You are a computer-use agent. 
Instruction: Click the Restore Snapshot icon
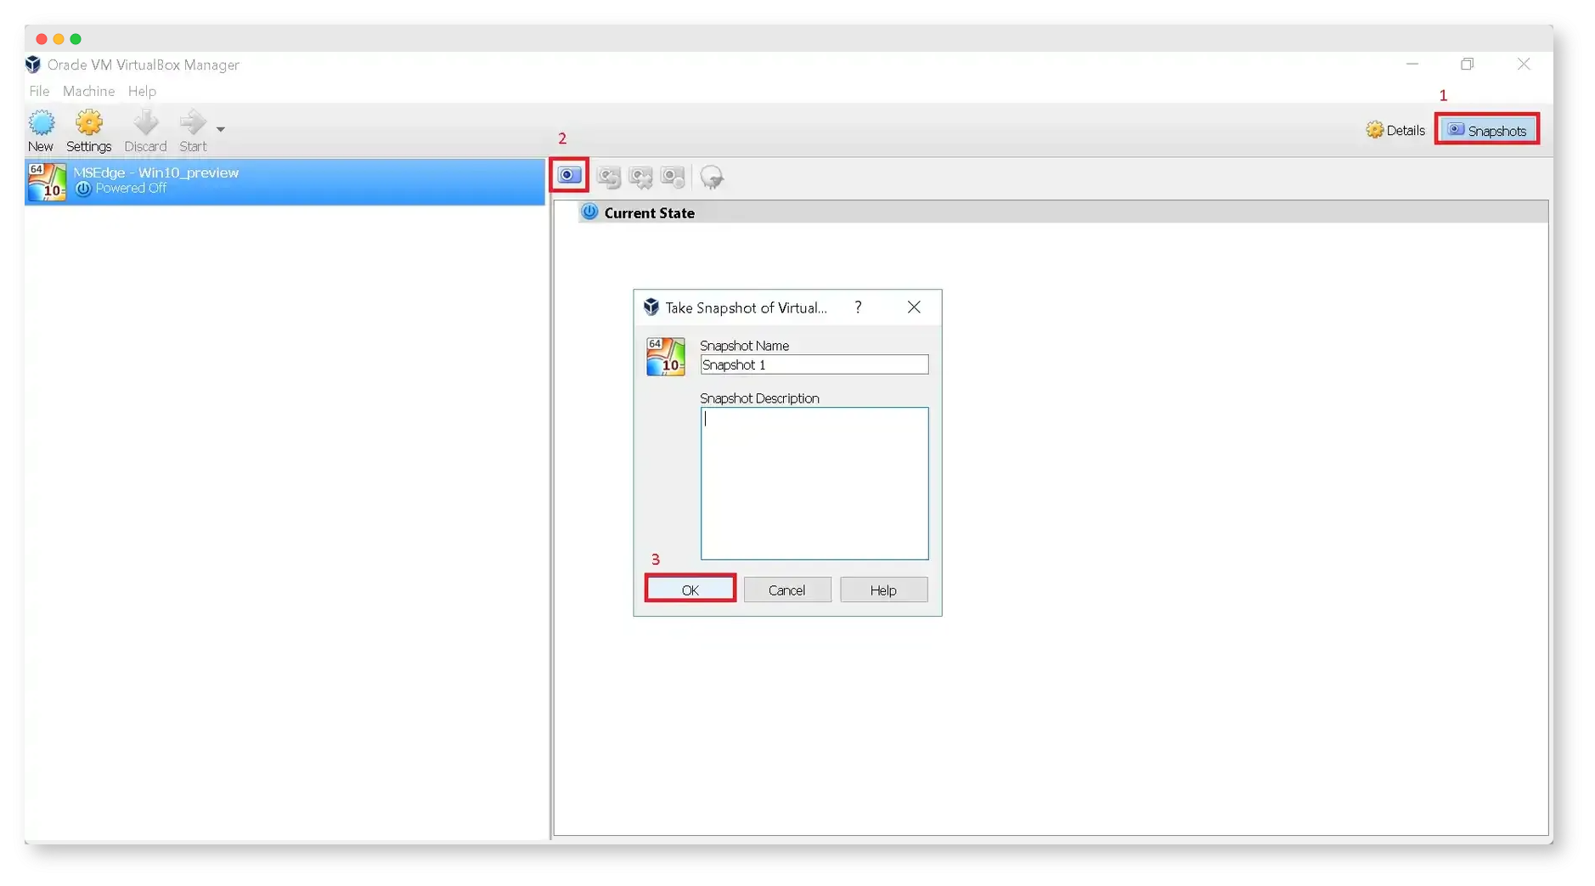(609, 177)
